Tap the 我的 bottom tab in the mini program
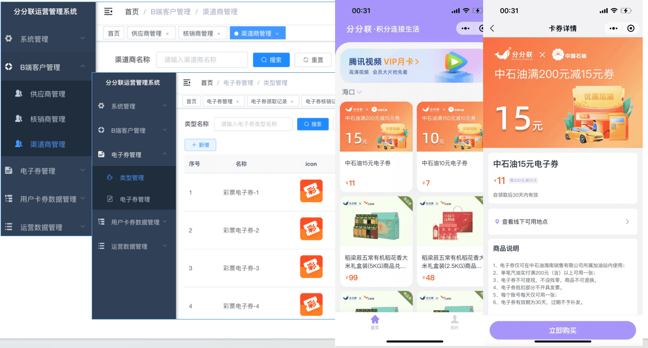 (x=454, y=323)
